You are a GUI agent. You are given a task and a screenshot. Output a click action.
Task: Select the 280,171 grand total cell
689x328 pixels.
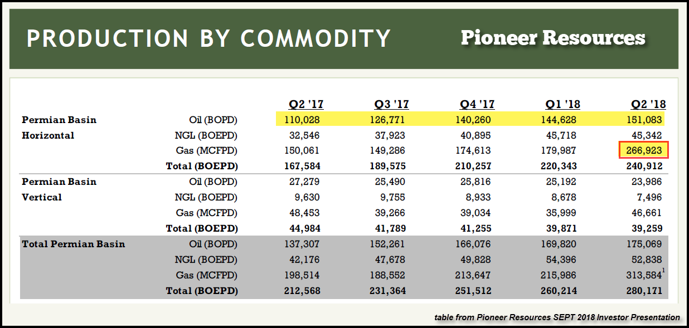click(648, 291)
